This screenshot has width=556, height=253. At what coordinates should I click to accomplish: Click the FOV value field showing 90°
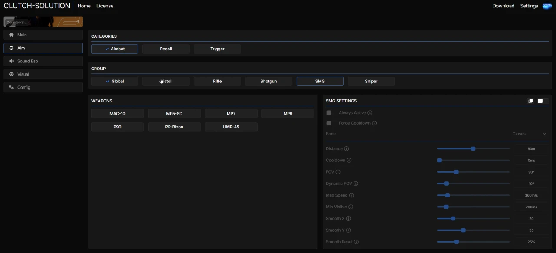point(531,172)
